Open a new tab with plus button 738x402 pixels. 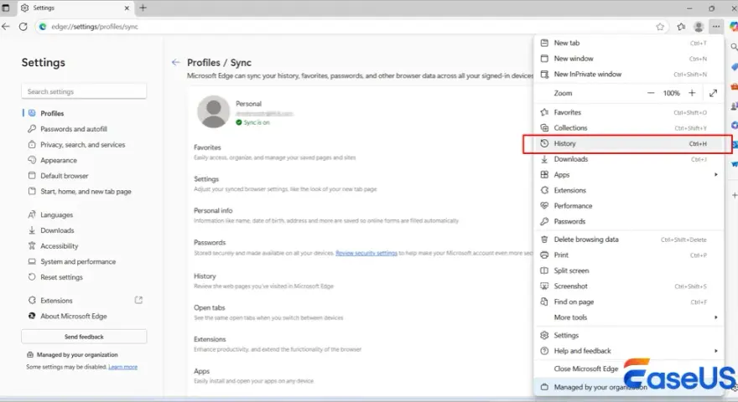143,8
